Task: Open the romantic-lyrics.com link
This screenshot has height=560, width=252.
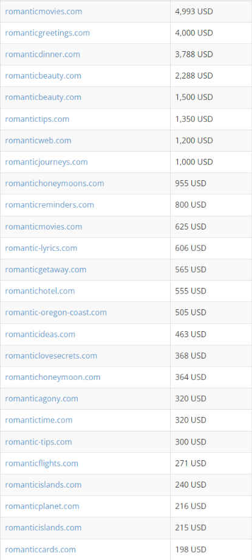Action: click(x=41, y=248)
